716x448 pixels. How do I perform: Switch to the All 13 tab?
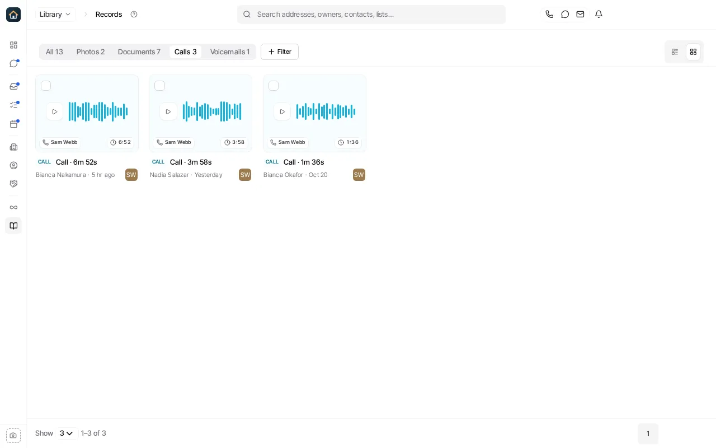coord(54,52)
